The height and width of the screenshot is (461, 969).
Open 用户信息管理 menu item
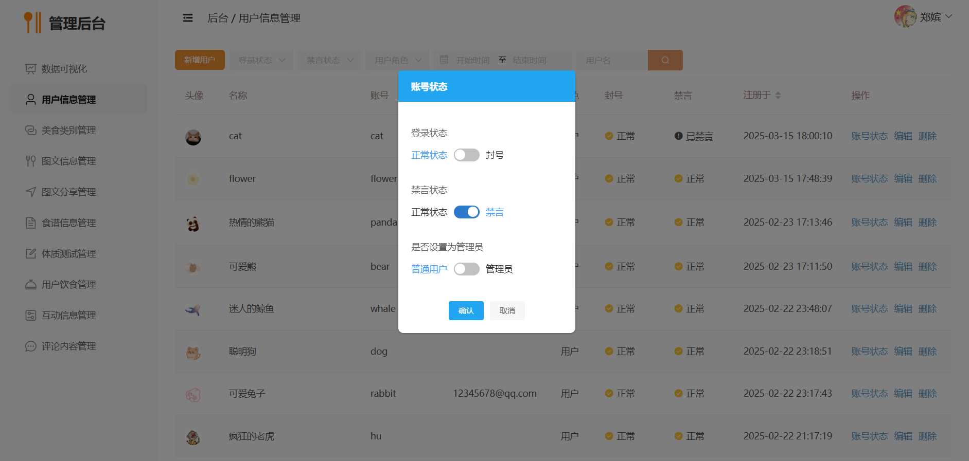click(79, 100)
